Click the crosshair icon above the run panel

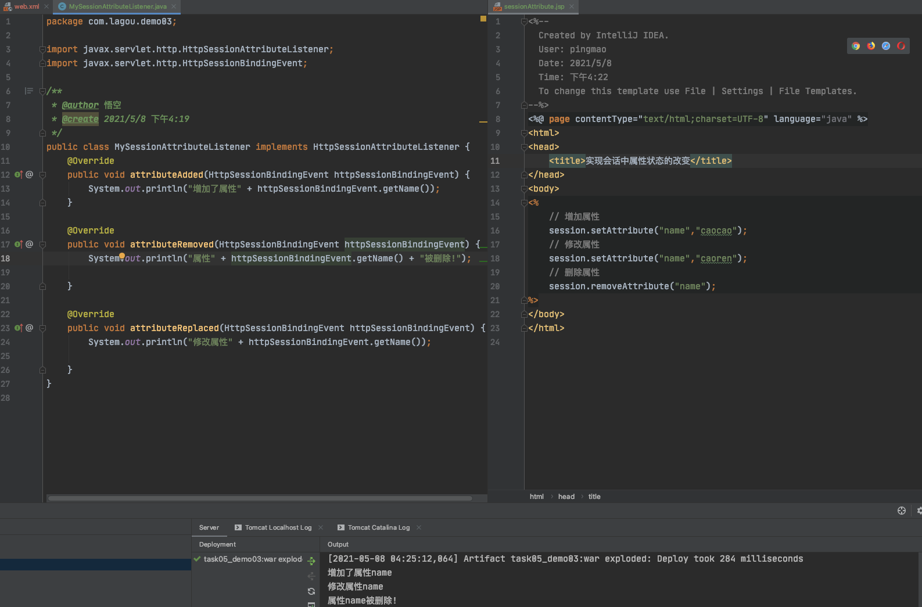click(902, 511)
